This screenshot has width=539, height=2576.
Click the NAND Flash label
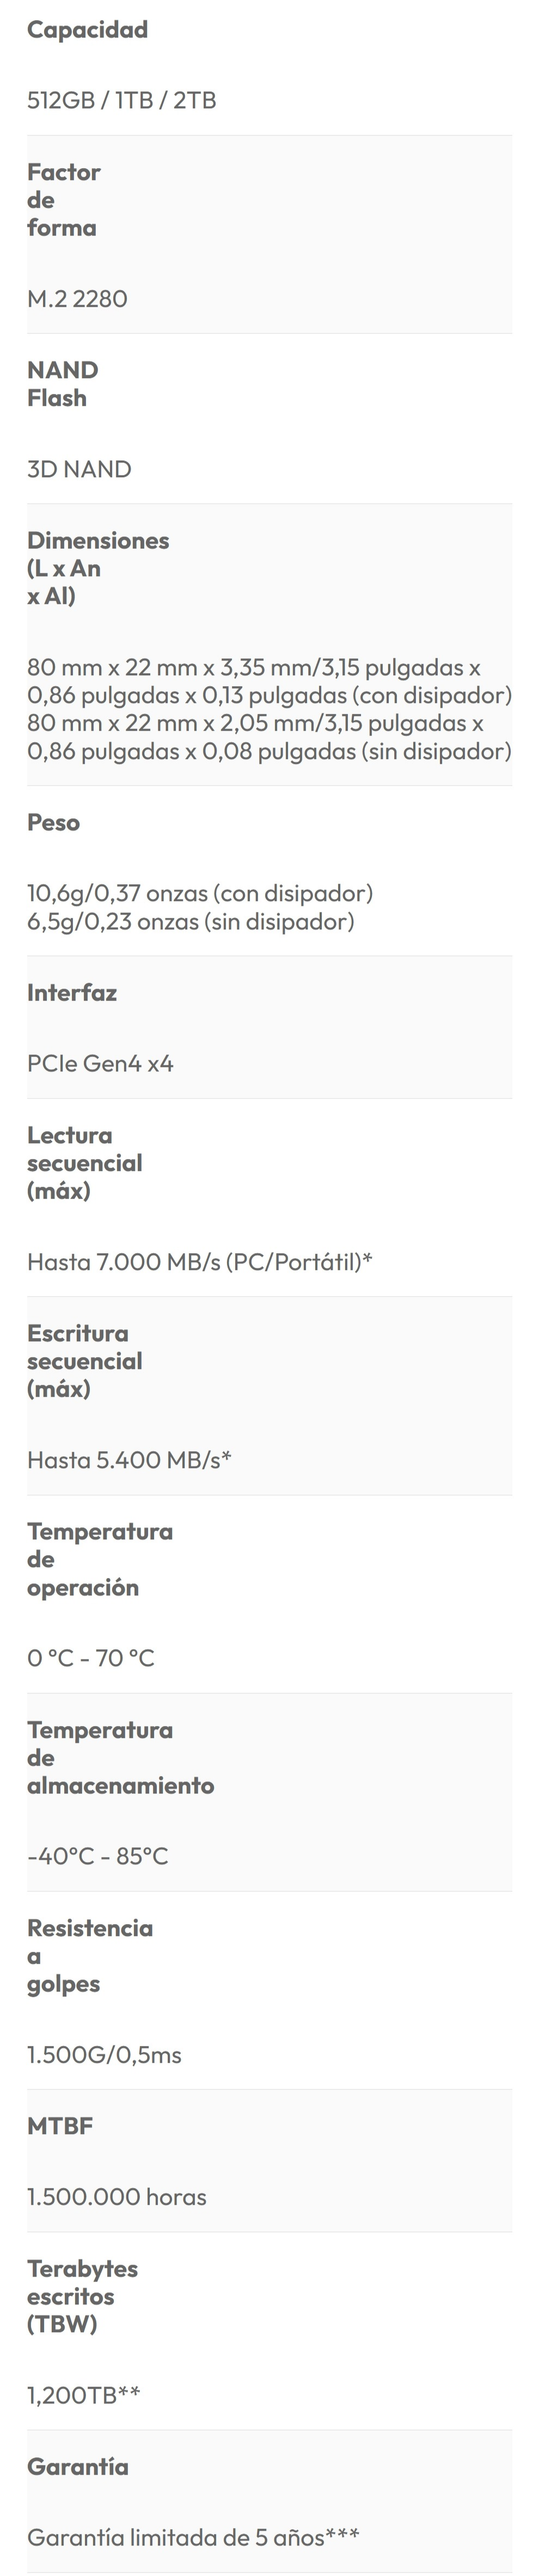pos(62,384)
